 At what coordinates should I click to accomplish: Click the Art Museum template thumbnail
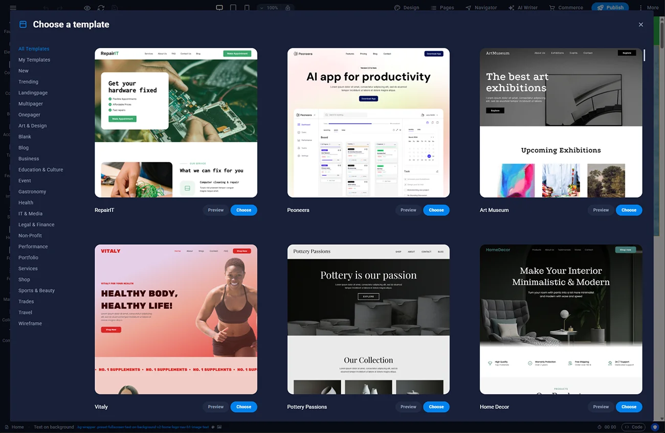(x=561, y=123)
